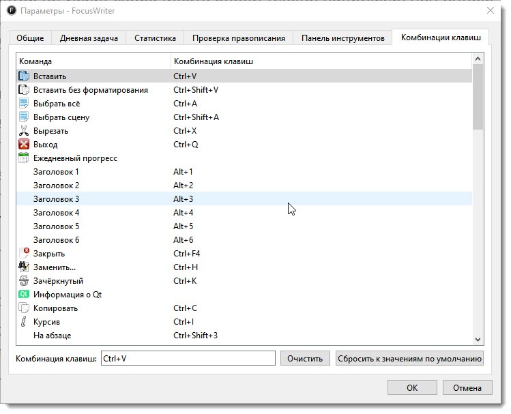Click the FocusWriter app icon in title bar

(12, 11)
